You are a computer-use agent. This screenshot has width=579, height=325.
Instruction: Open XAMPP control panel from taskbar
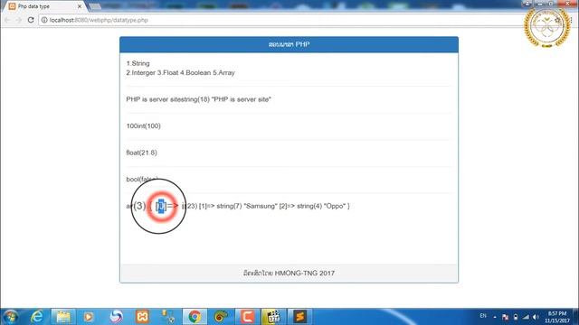(x=142, y=317)
